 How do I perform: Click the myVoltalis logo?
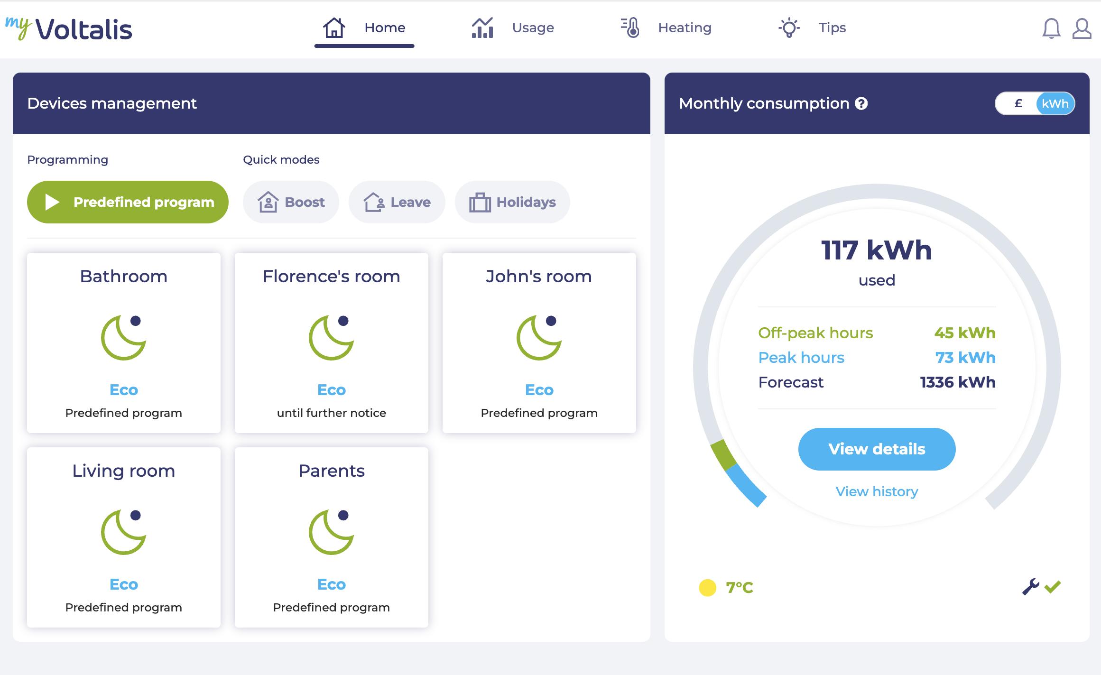click(x=69, y=28)
